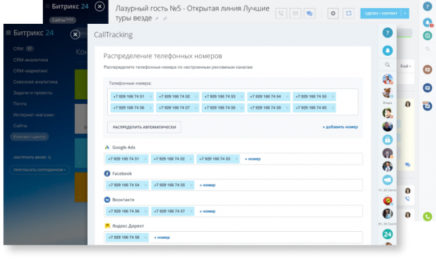Open the brown chat icon at right edge

427,69
